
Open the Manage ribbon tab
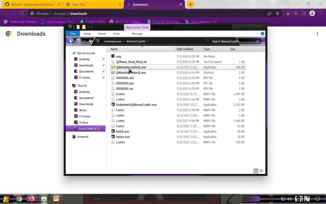(137, 34)
